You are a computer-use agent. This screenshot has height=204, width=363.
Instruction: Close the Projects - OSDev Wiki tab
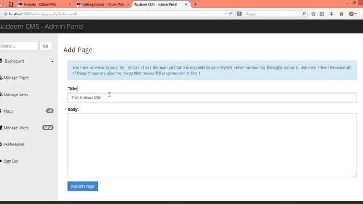pos(70,5)
